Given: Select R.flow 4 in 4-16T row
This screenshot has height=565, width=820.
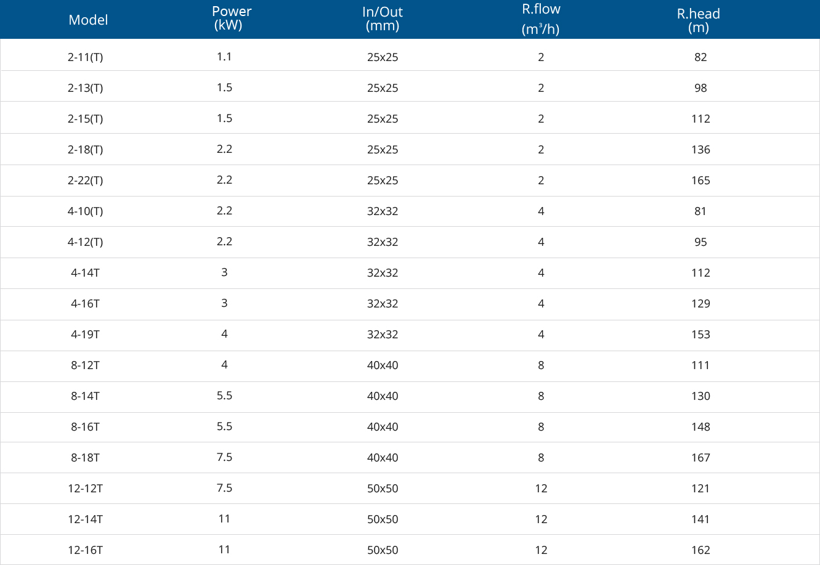Looking at the screenshot, I should coord(541,304).
